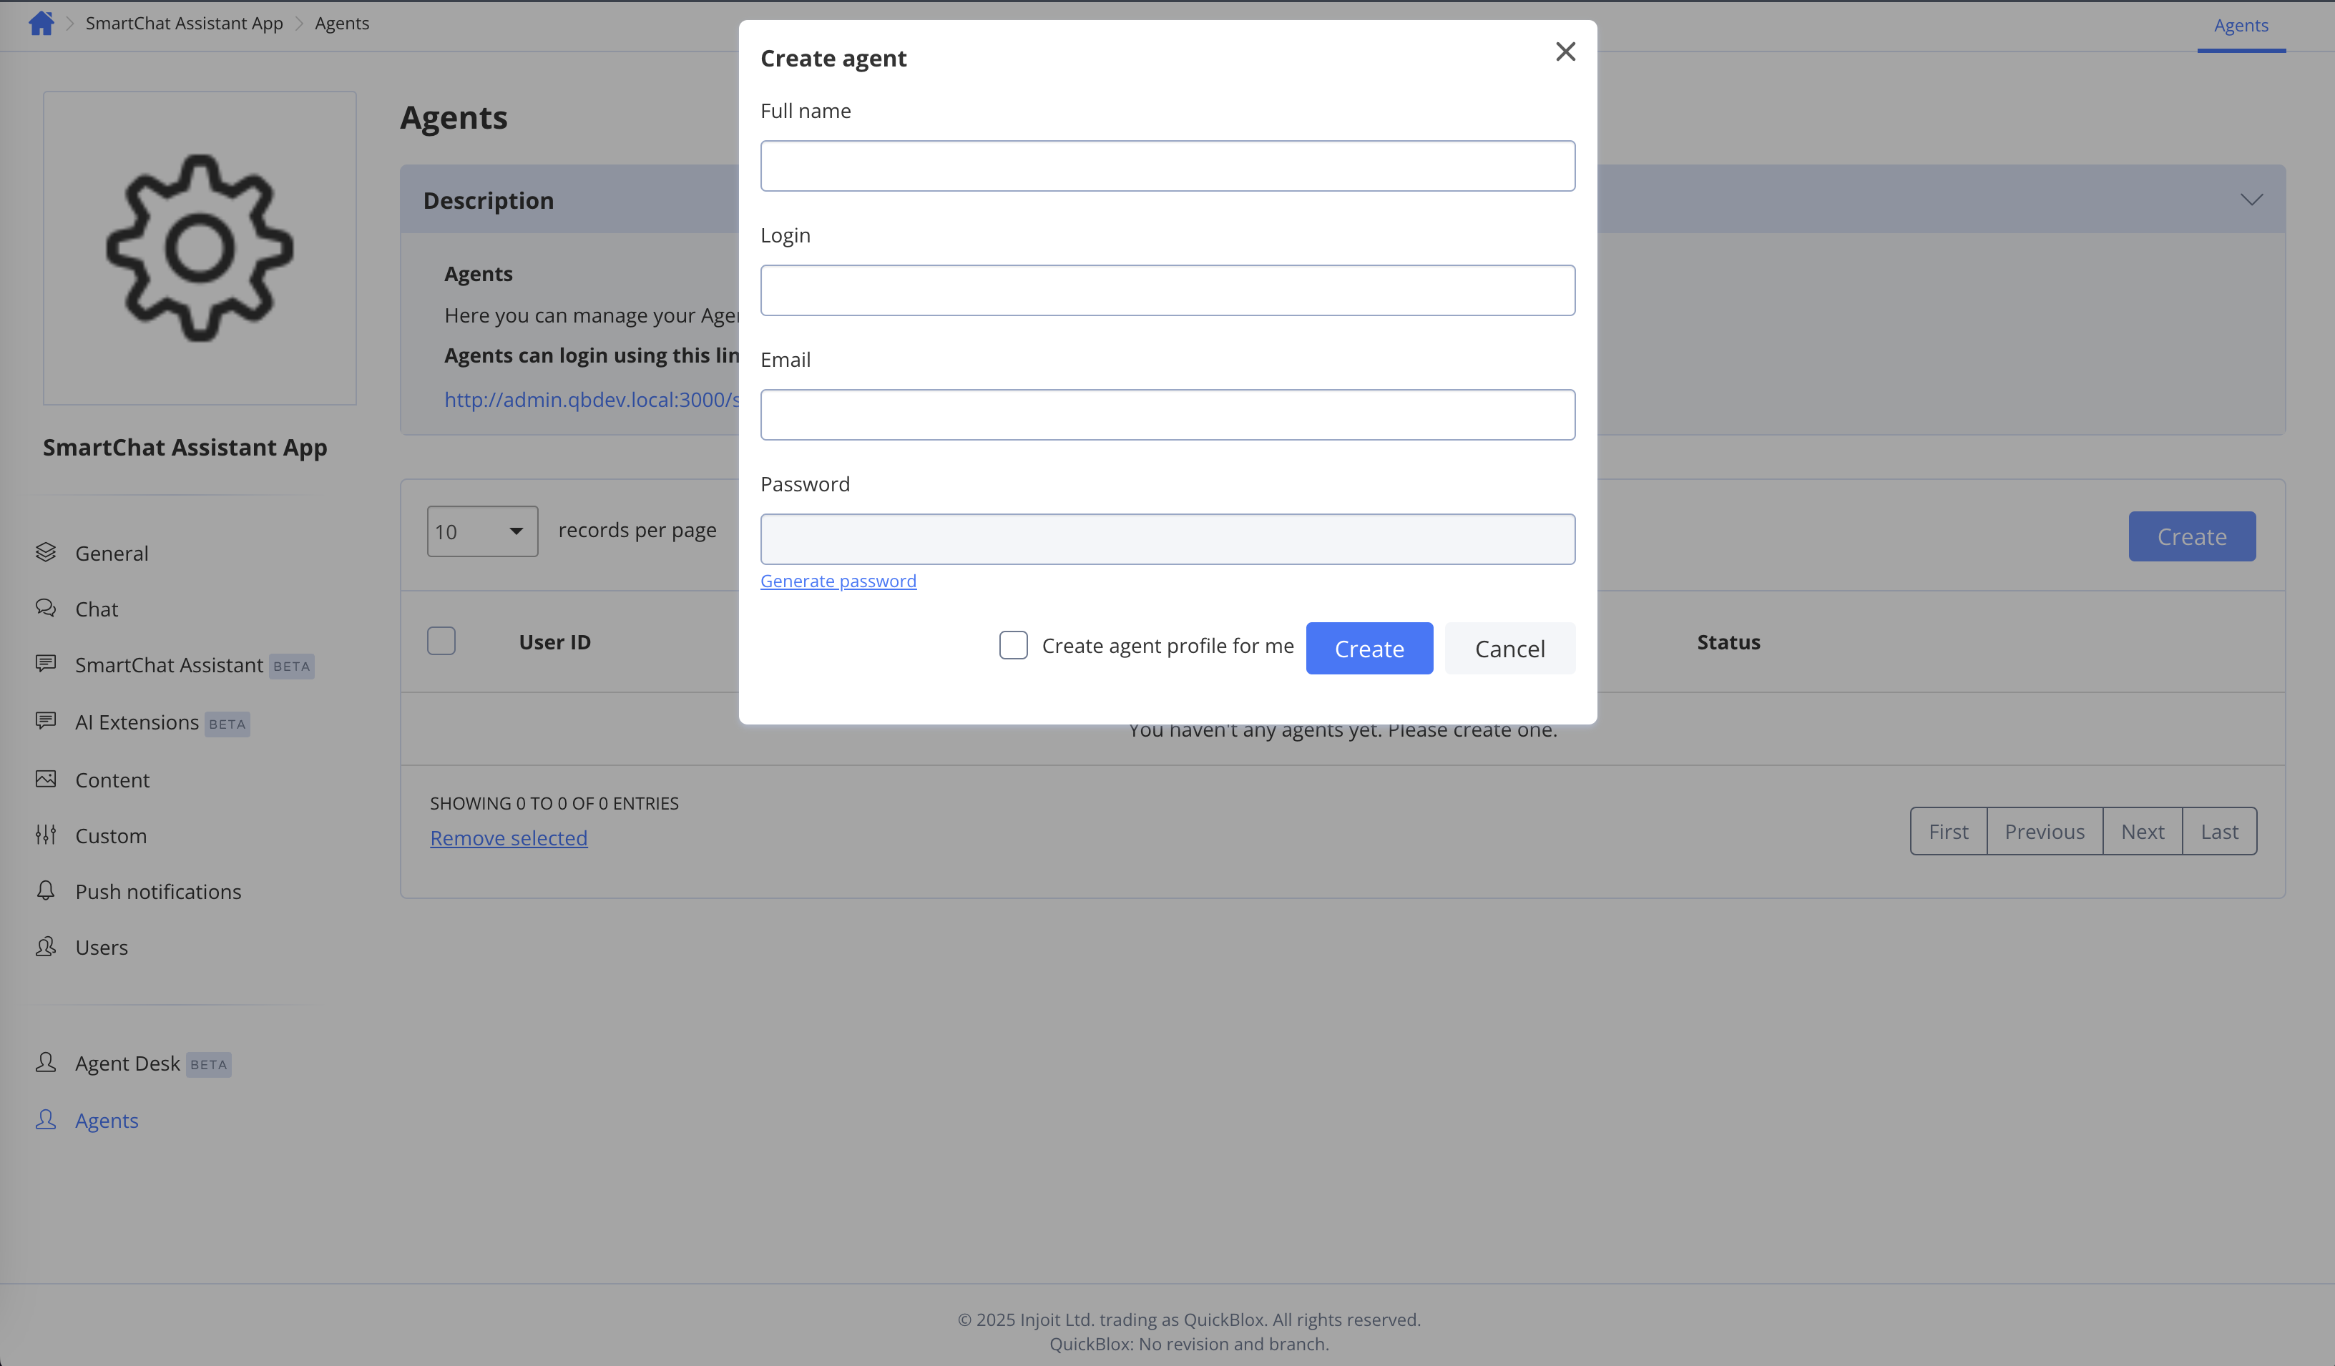This screenshot has height=1366, width=2335.
Task: Click the General layers icon in sidebar
Action: [x=45, y=553]
